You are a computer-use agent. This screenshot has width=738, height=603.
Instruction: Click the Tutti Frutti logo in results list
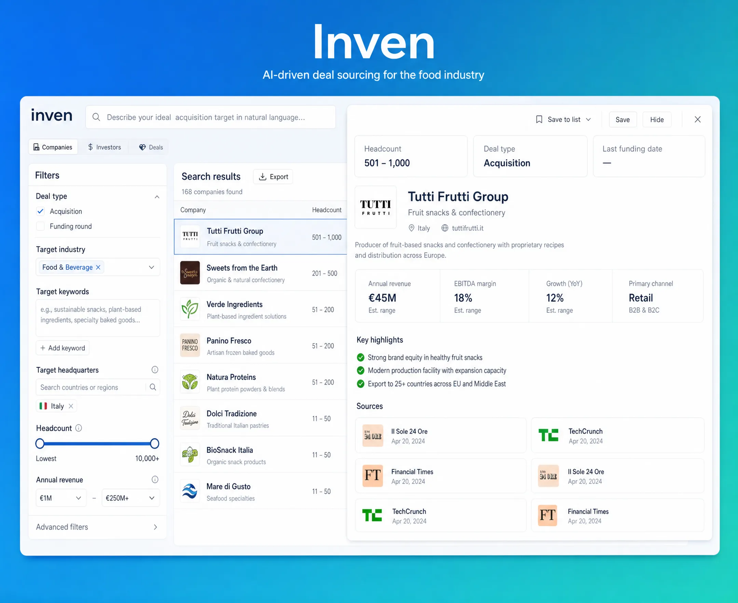pos(190,237)
